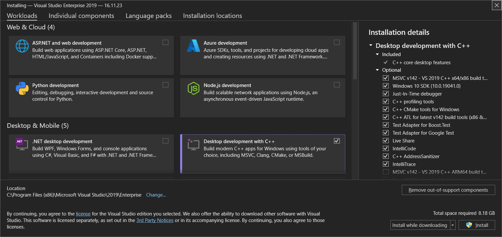Click the Azure development logo icon
Image resolution: width=502 pixels, height=237 pixels.
coord(193,46)
